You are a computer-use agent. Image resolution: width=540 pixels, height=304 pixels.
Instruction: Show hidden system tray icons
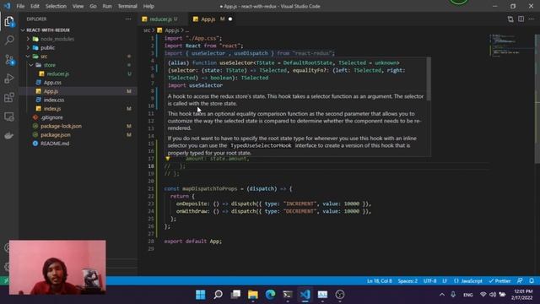442,295
